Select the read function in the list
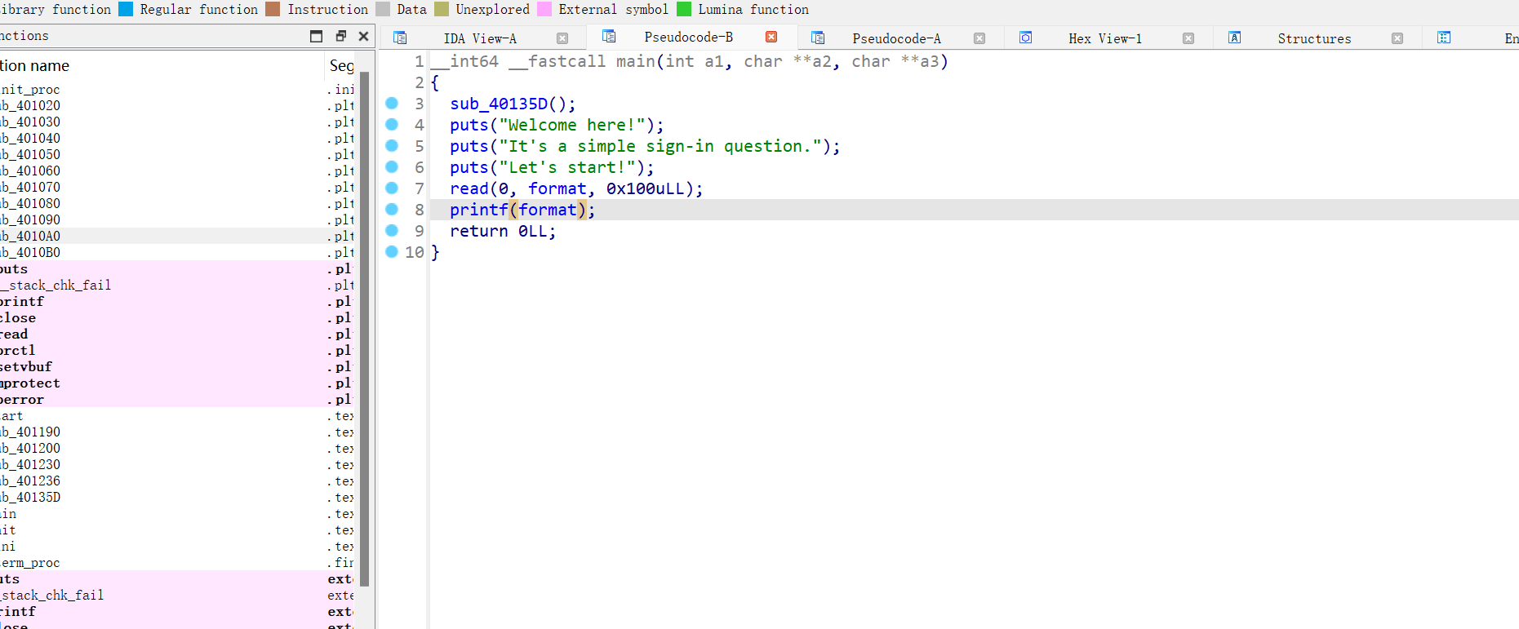The height and width of the screenshot is (629, 1519). pyautogui.click(x=178, y=334)
